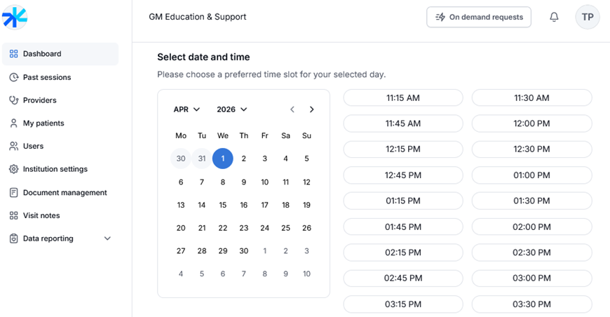Open the 2026 year dropdown

tap(232, 109)
